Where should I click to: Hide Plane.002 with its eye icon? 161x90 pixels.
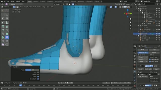[x=159, y=34]
